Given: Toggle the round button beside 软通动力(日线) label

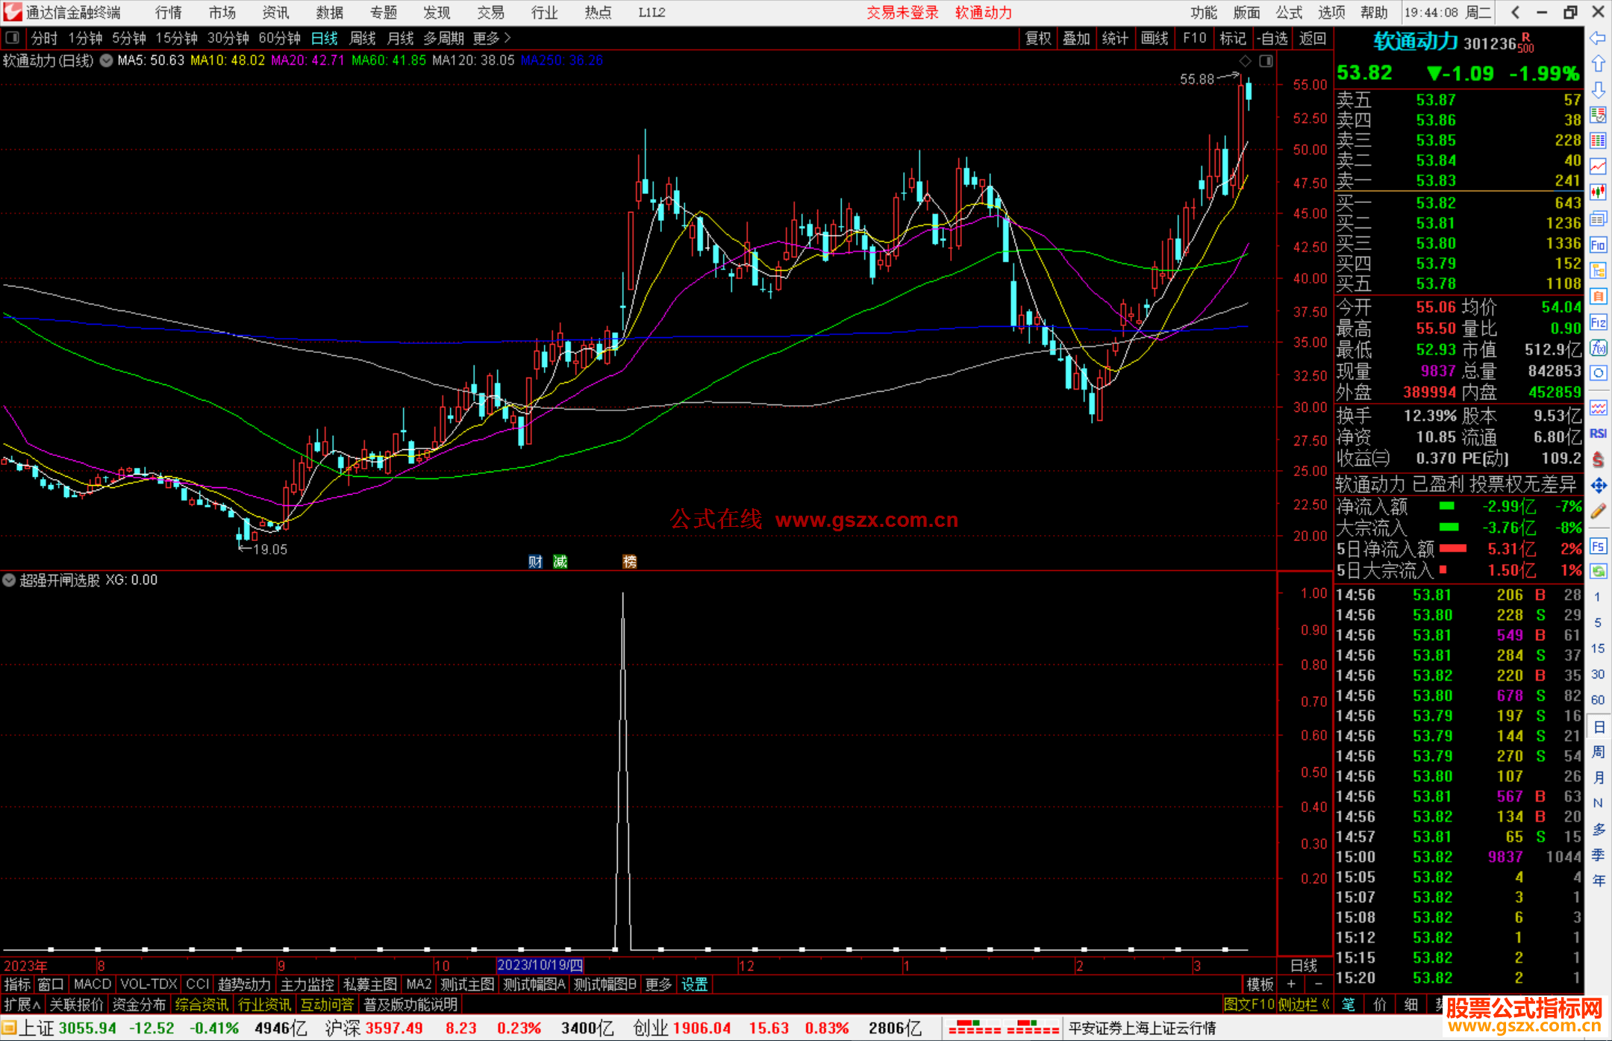Looking at the screenshot, I should pyautogui.click(x=106, y=60).
